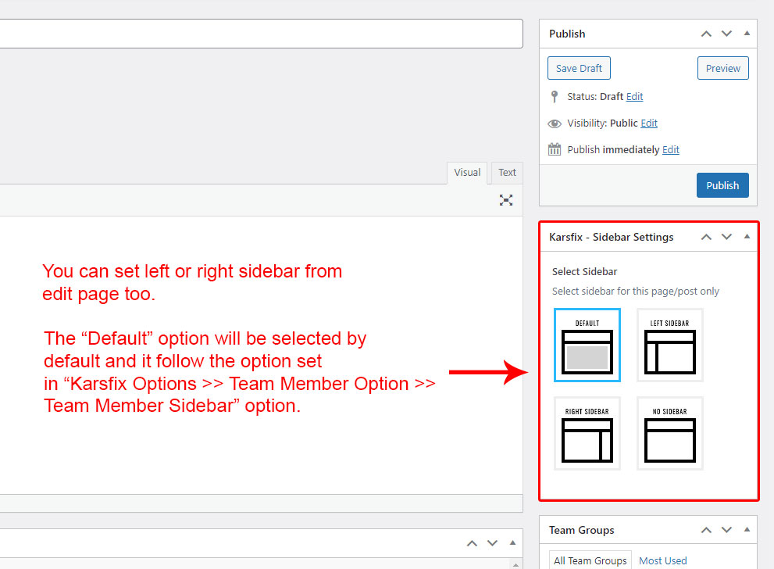Collapse the Publish panel
Screen dimensions: 774x569
click(747, 34)
